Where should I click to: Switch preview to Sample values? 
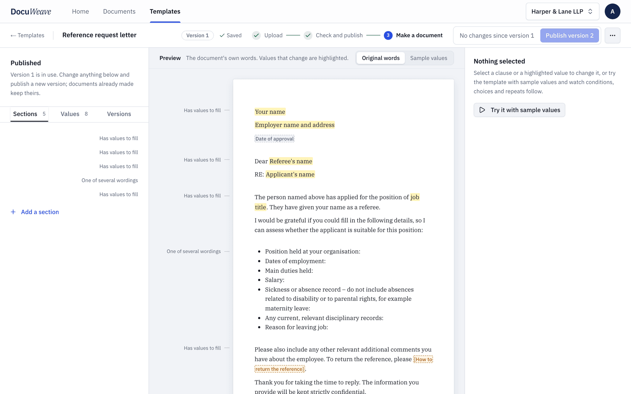pyautogui.click(x=429, y=58)
